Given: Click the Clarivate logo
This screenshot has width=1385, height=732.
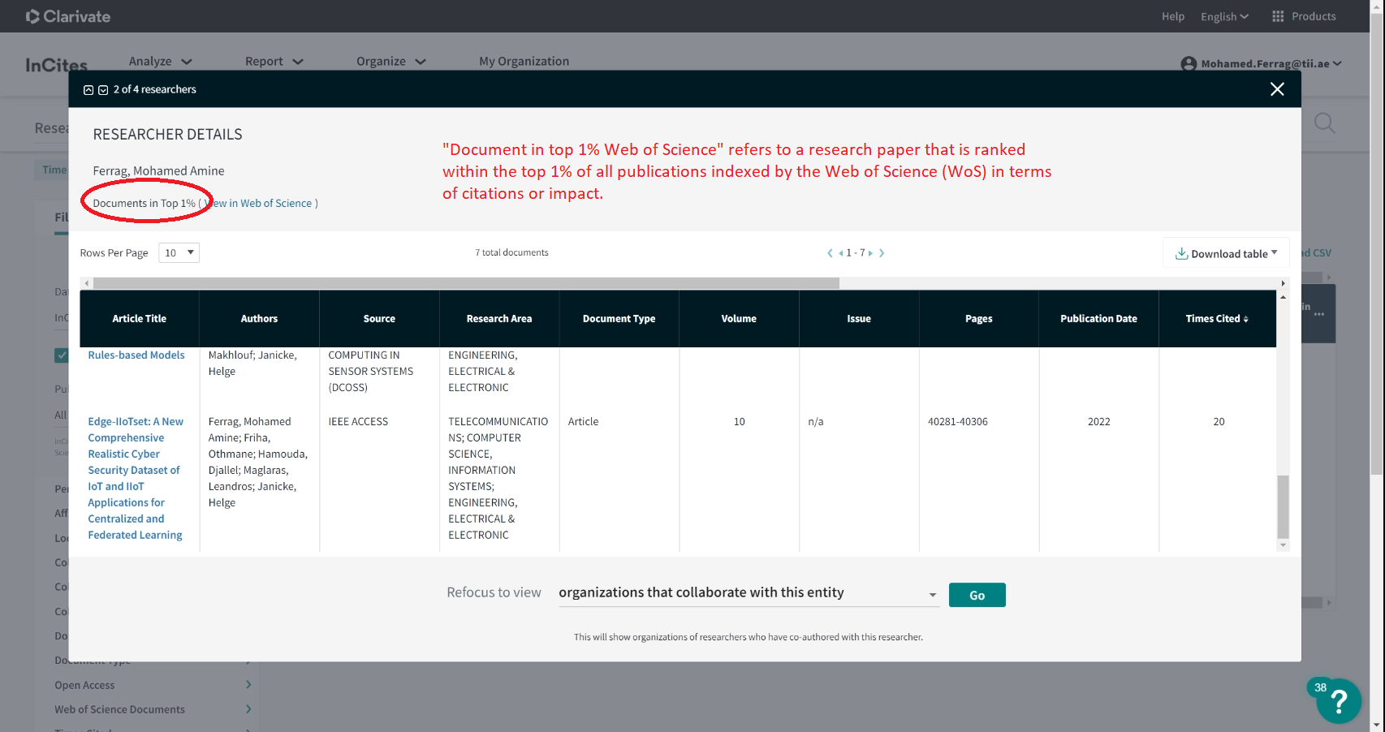Looking at the screenshot, I should (68, 16).
